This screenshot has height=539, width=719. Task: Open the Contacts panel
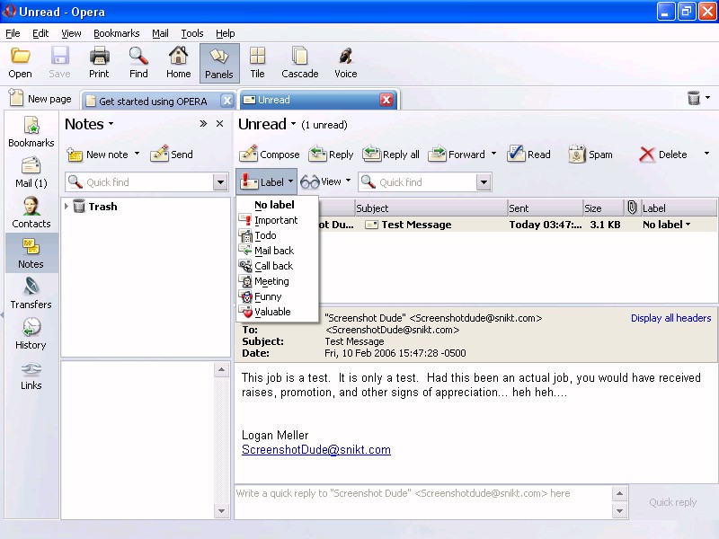tap(31, 212)
